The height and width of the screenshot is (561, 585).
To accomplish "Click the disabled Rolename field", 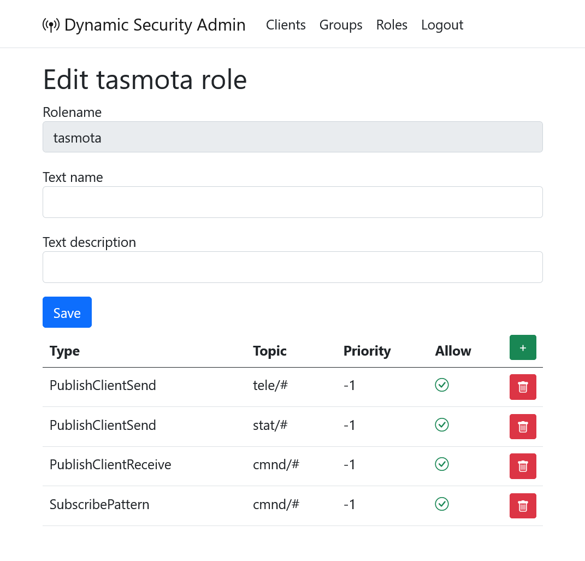I will (293, 137).
